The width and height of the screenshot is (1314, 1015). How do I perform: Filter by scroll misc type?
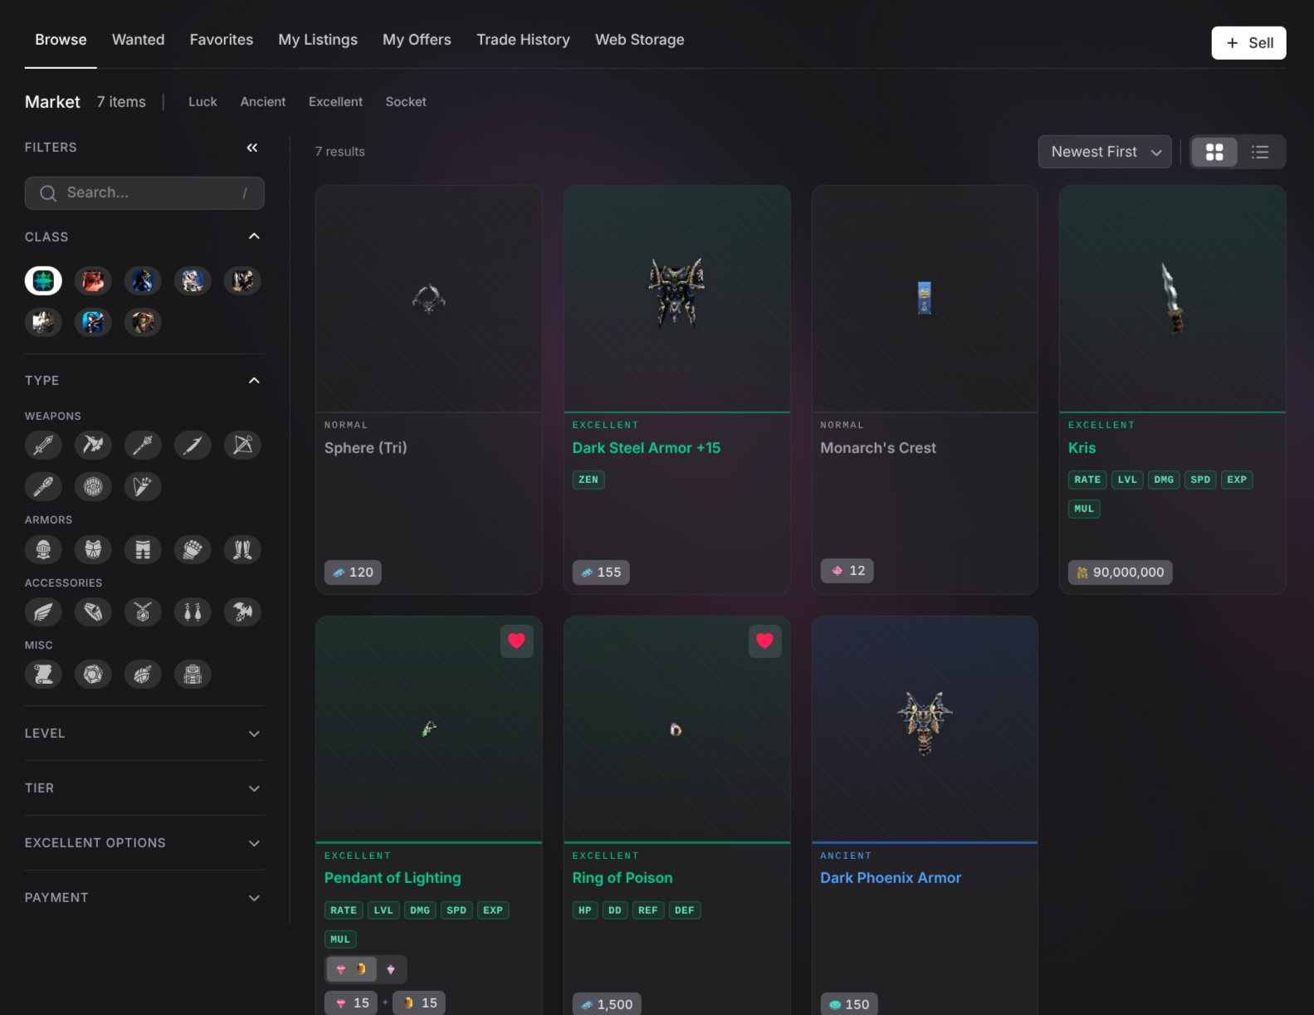pos(43,675)
